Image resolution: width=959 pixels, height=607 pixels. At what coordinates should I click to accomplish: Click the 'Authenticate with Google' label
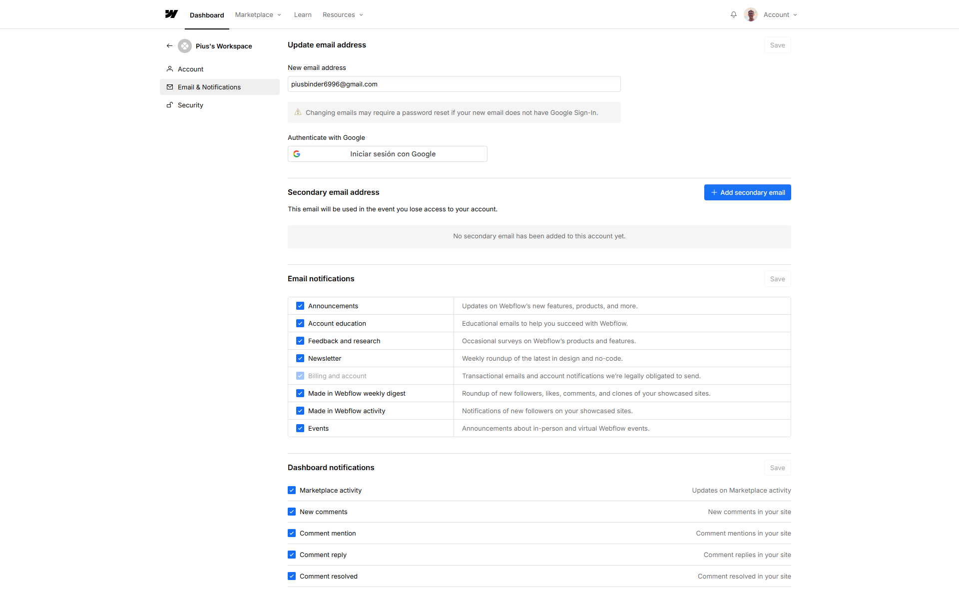coord(326,137)
